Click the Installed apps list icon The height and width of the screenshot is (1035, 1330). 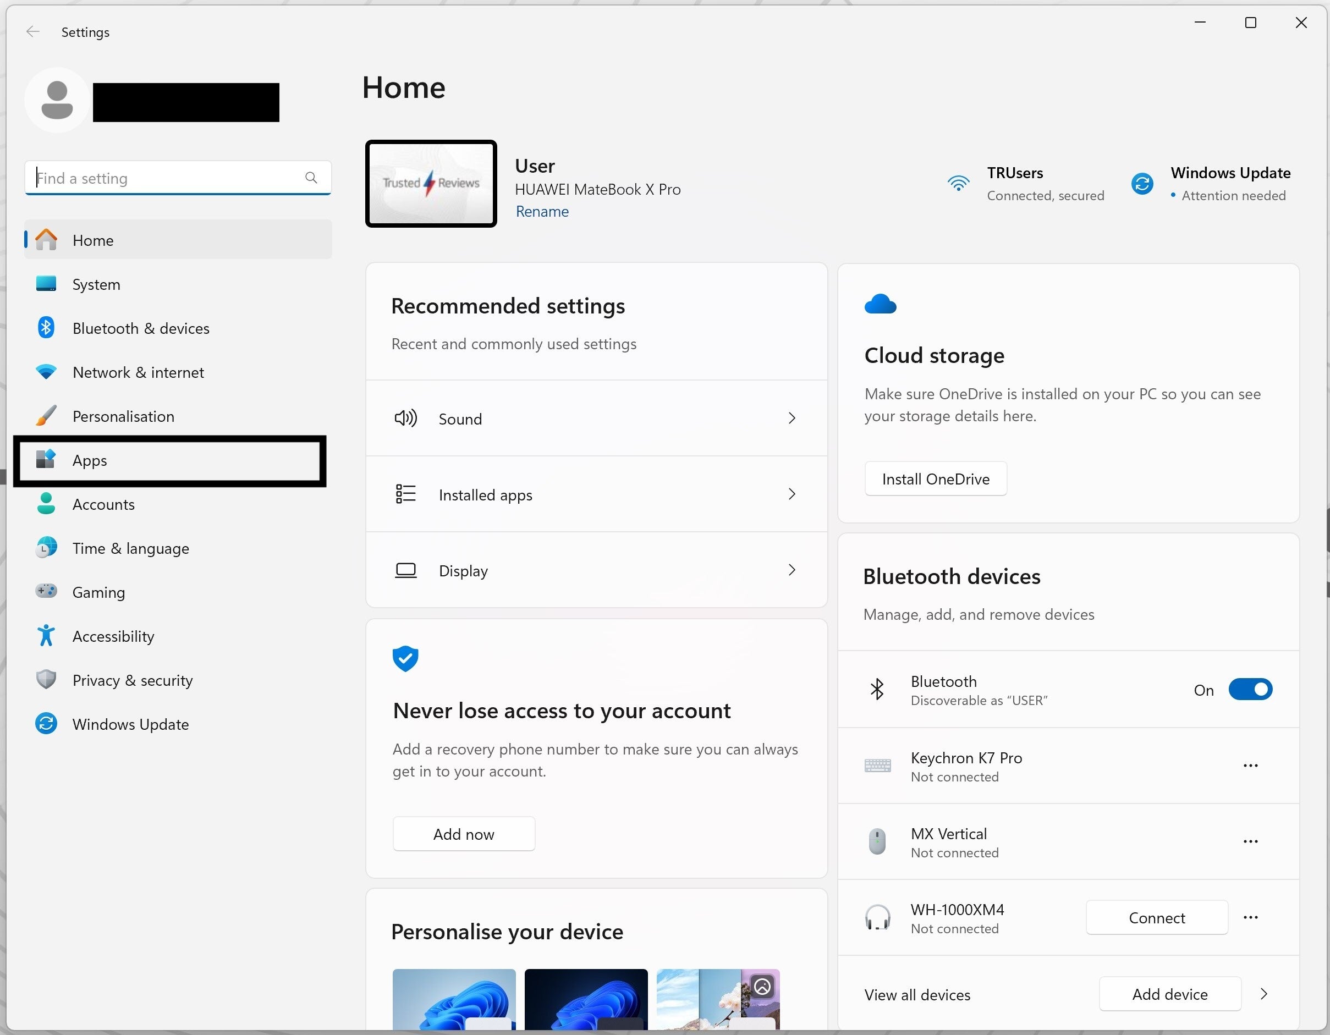click(405, 494)
